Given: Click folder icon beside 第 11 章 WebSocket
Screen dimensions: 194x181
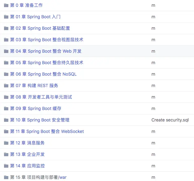Looking at the screenshot, I should coord(6,131).
